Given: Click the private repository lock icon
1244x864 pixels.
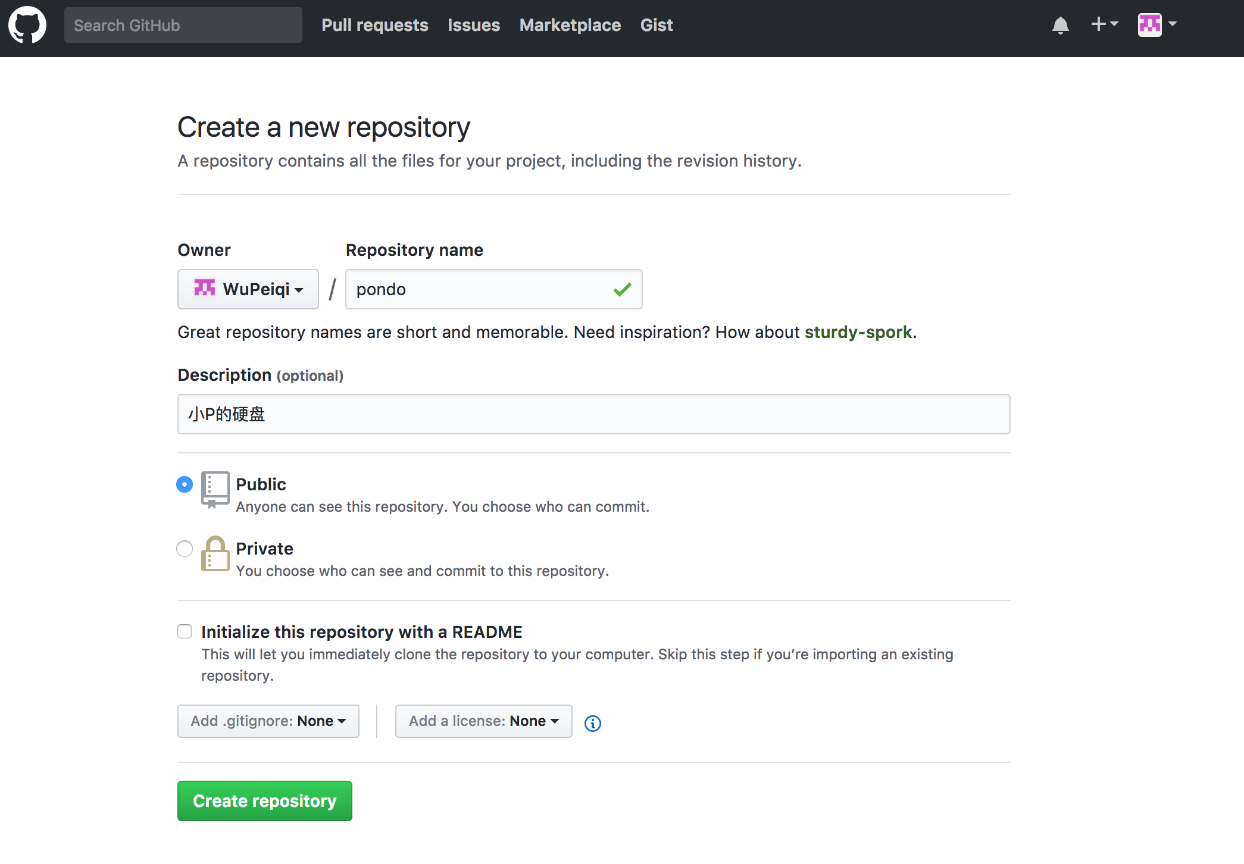Looking at the screenshot, I should tap(215, 554).
